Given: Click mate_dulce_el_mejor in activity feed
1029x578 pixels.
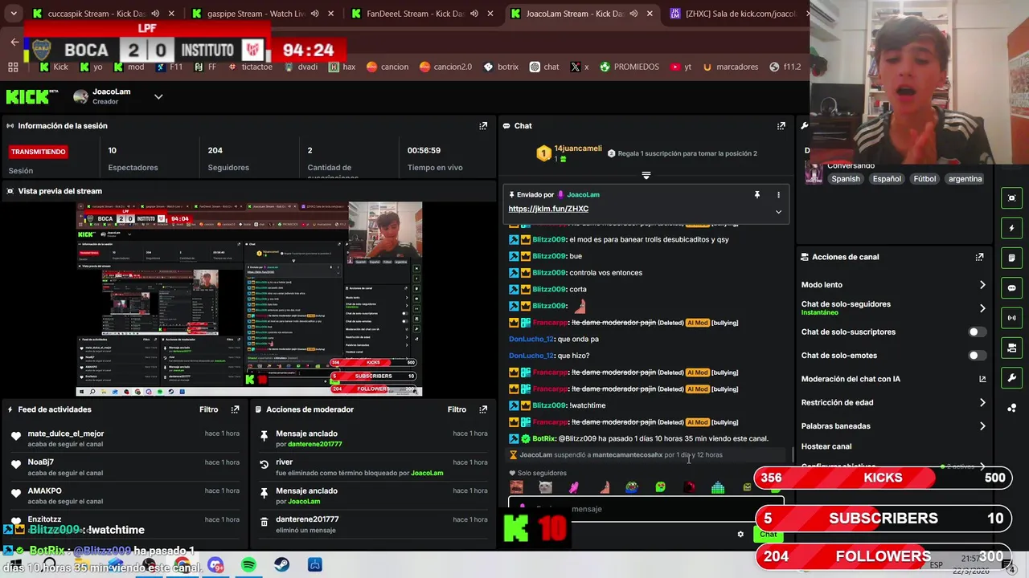Looking at the screenshot, I should [66, 433].
